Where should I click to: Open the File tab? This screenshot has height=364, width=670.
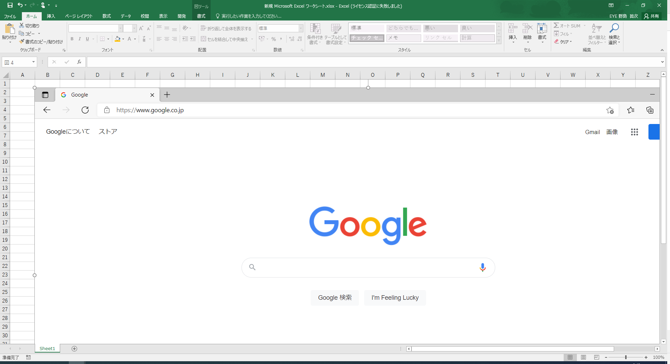(x=10, y=16)
